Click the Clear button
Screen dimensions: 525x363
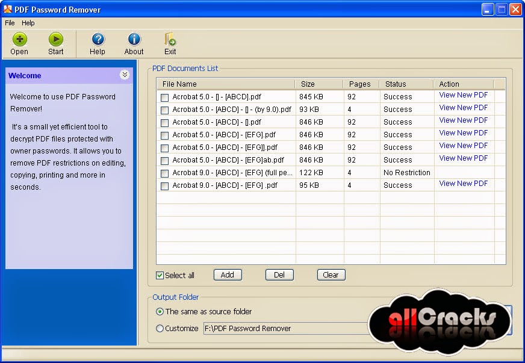tap(331, 275)
